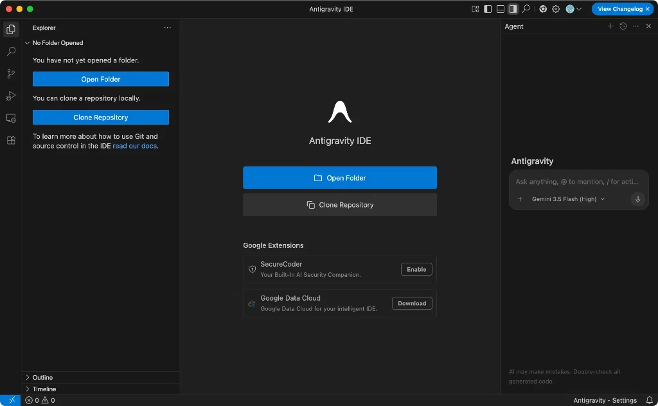658x406 pixels.
Task: Start a new agent conversation with plus icon
Action: point(610,26)
